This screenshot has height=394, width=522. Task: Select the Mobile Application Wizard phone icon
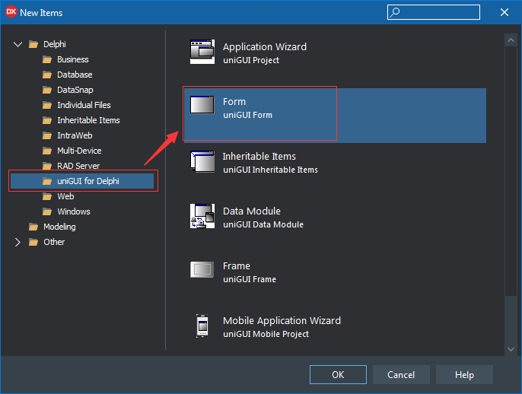pyautogui.click(x=202, y=326)
